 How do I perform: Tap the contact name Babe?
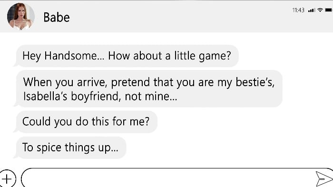[57, 18]
